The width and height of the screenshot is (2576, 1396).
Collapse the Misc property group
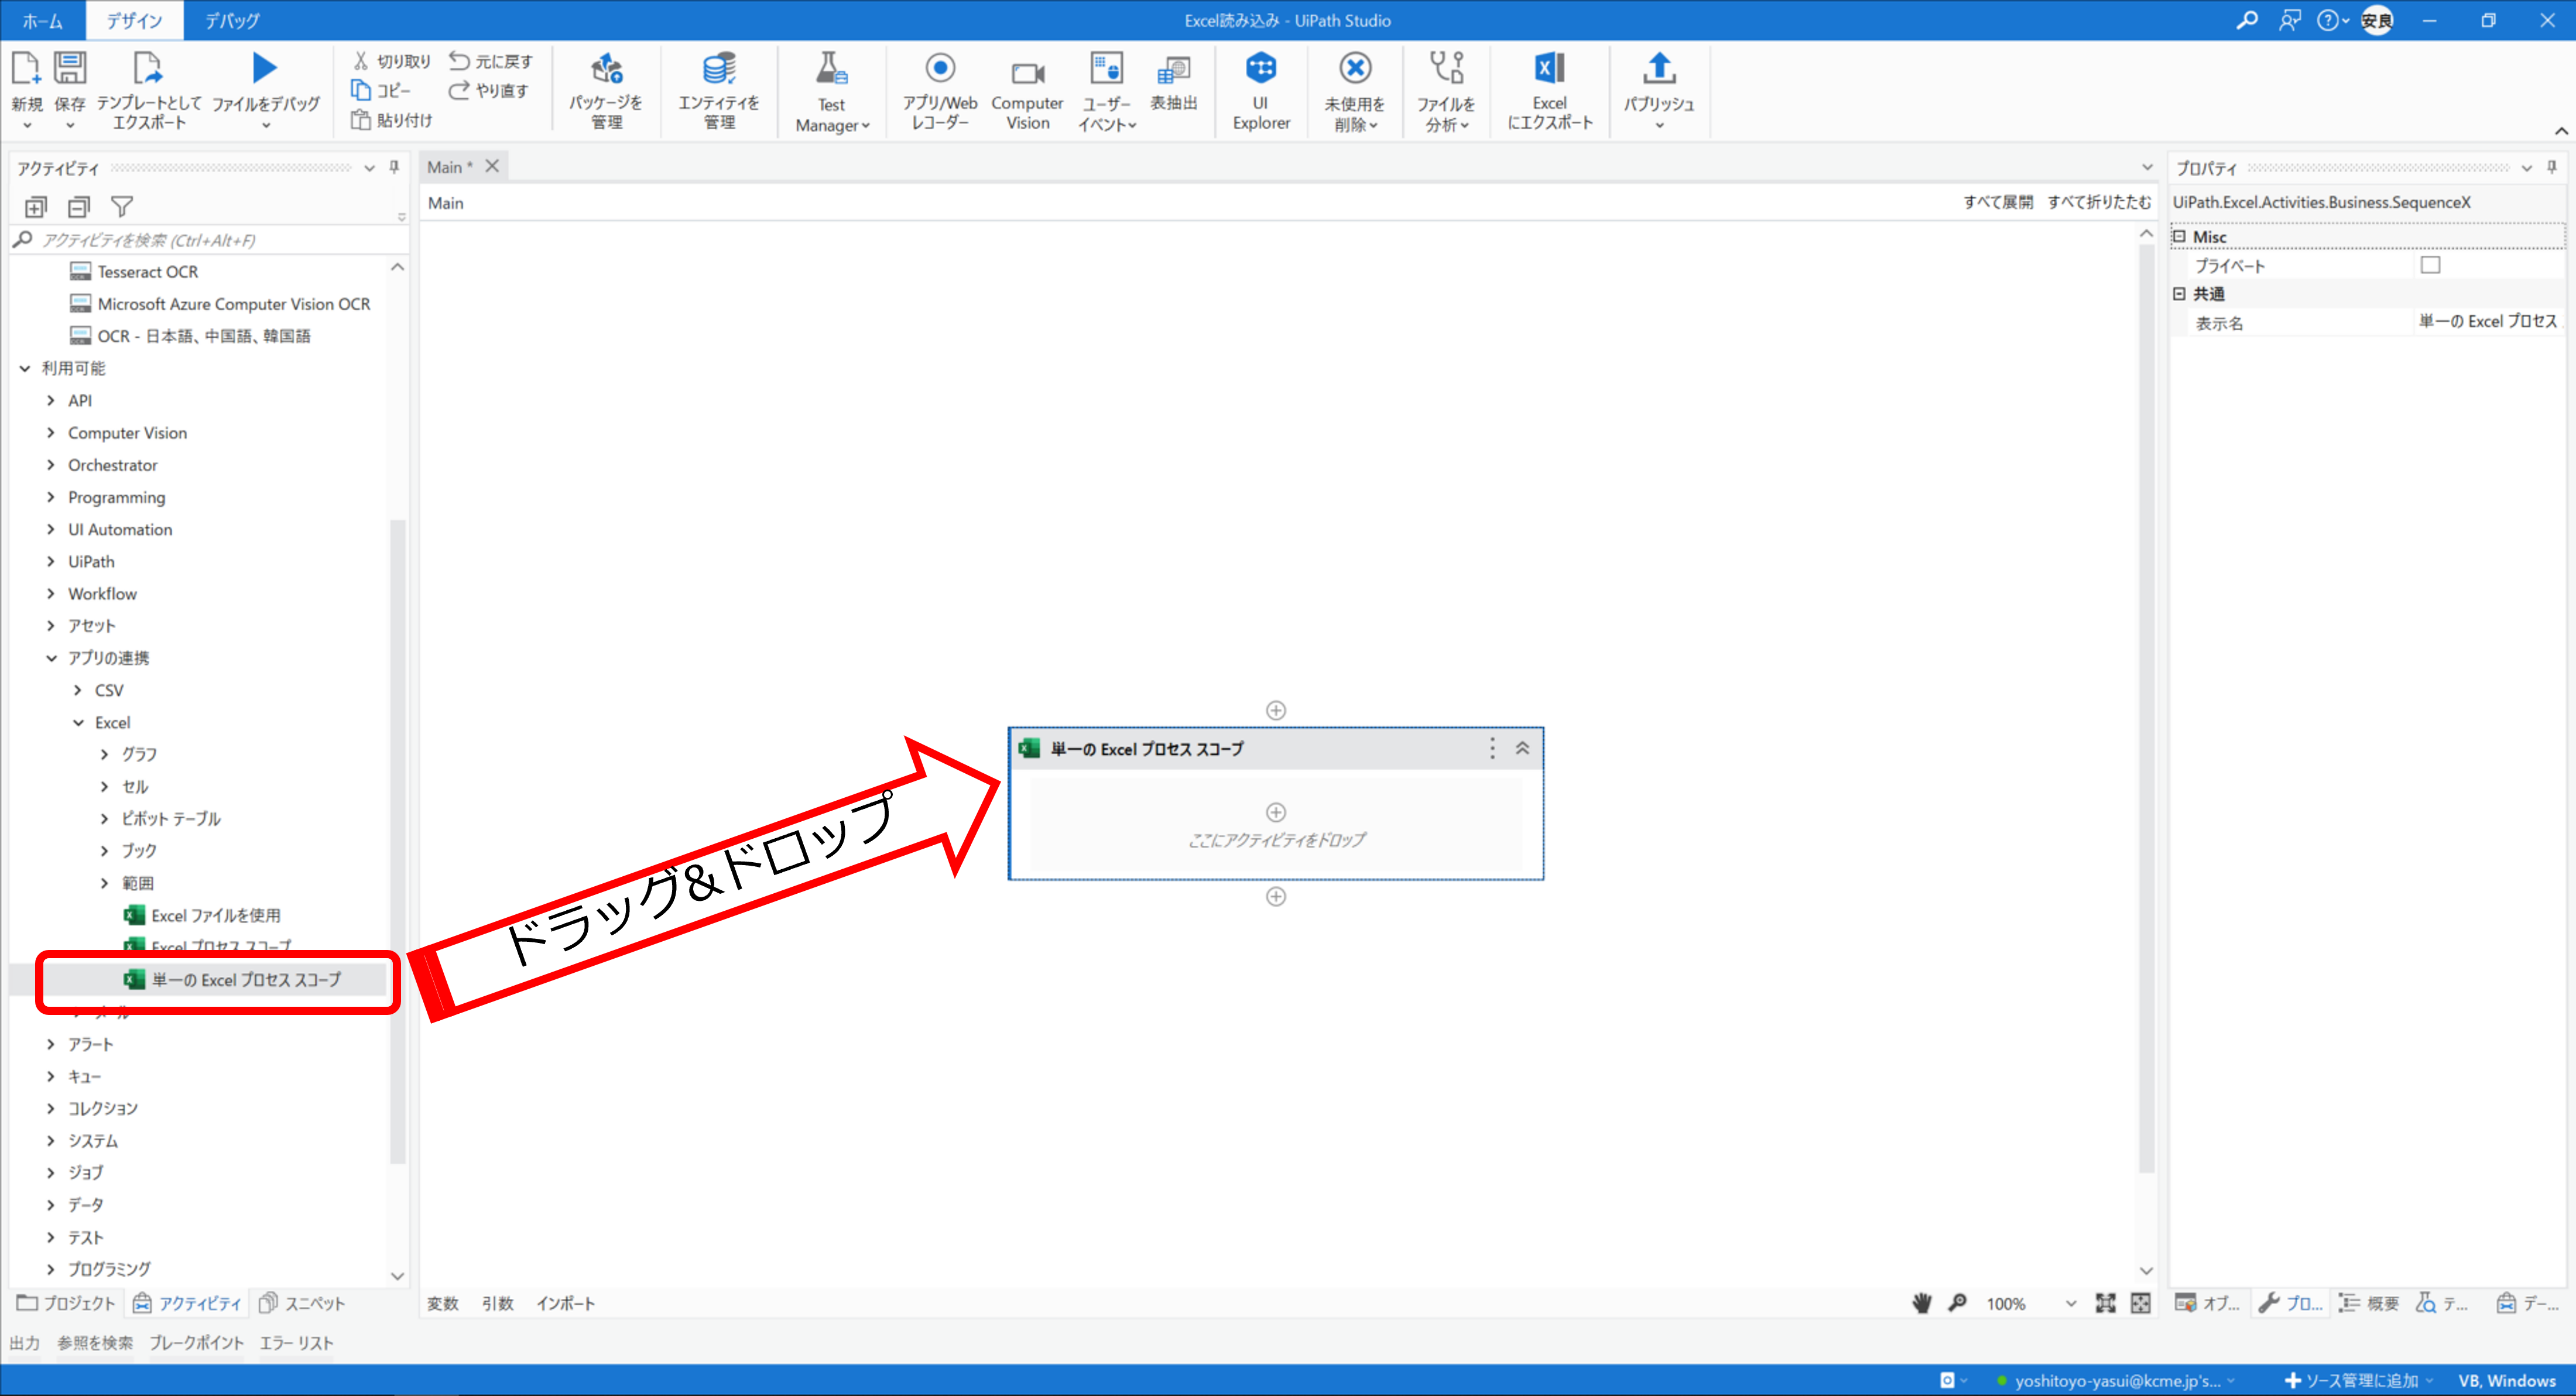[2180, 237]
